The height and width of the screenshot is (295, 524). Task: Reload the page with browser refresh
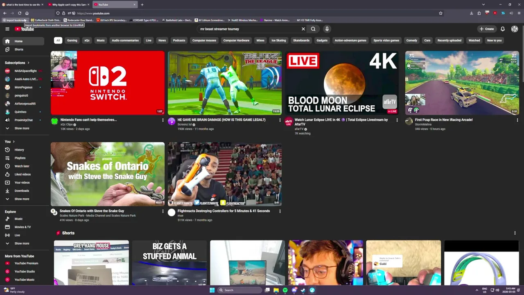(x=20, y=13)
